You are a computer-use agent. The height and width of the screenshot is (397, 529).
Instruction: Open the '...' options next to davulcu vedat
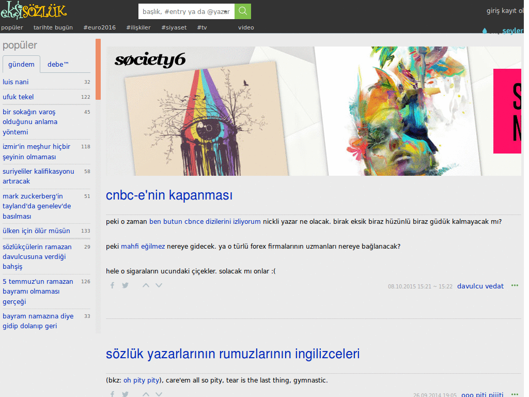[x=515, y=285]
